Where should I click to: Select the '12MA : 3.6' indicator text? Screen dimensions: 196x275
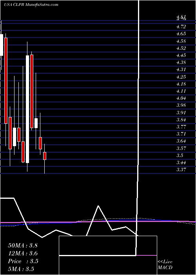tap(23, 253)
